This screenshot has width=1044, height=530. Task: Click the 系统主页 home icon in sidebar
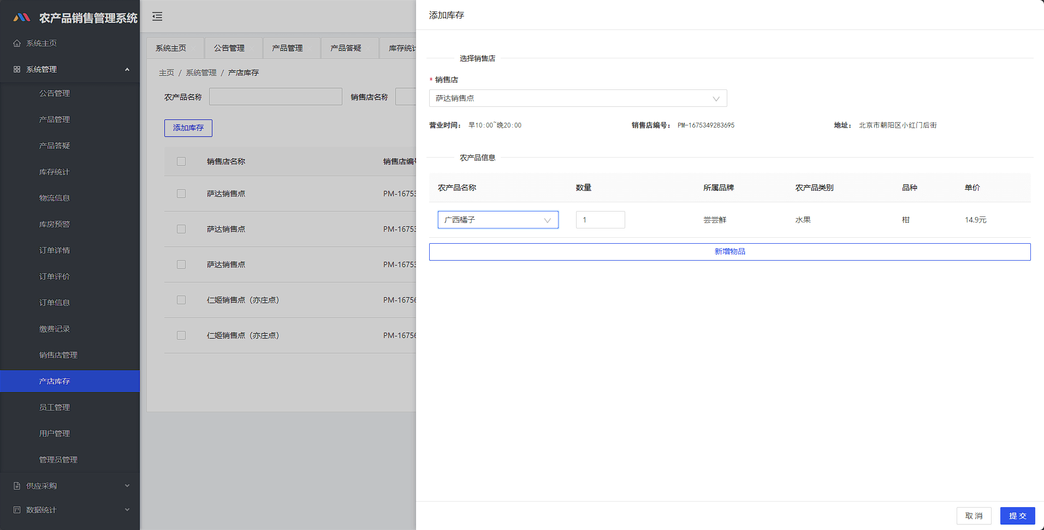[x=17, y=43]
